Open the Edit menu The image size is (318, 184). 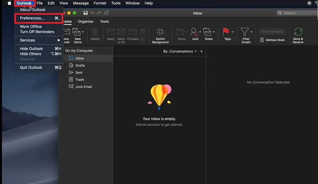tap(51, 3)
